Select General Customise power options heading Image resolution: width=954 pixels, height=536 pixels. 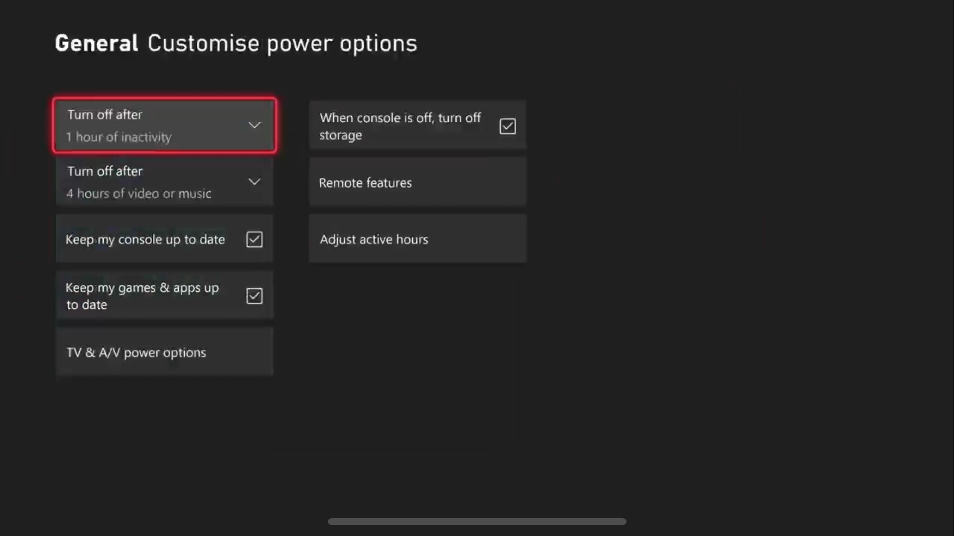pos(236,43)
